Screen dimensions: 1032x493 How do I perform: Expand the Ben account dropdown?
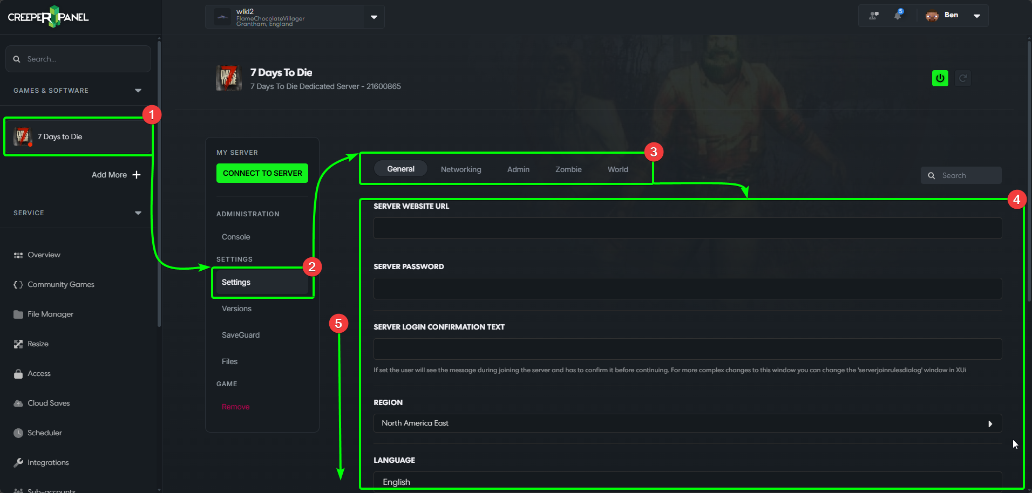pos(977,16)
